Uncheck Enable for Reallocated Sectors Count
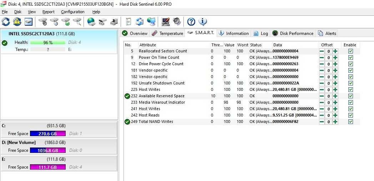Viewport: 374px width, 181px height. 350,51
